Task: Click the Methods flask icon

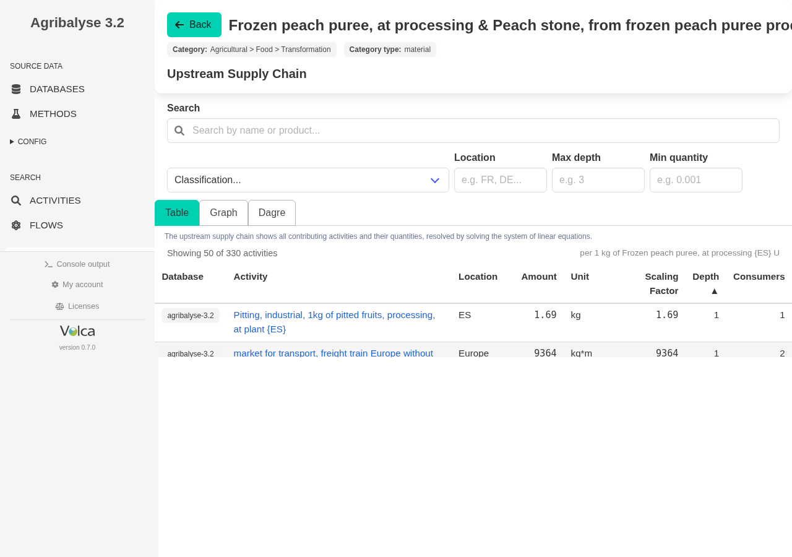Action: pos(16,114)
